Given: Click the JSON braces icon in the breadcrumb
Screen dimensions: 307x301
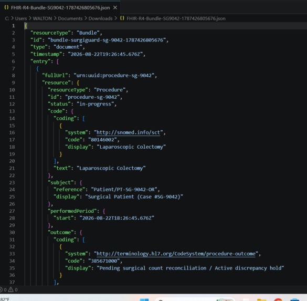Looking at the screenshot, I should coord(122,18).
